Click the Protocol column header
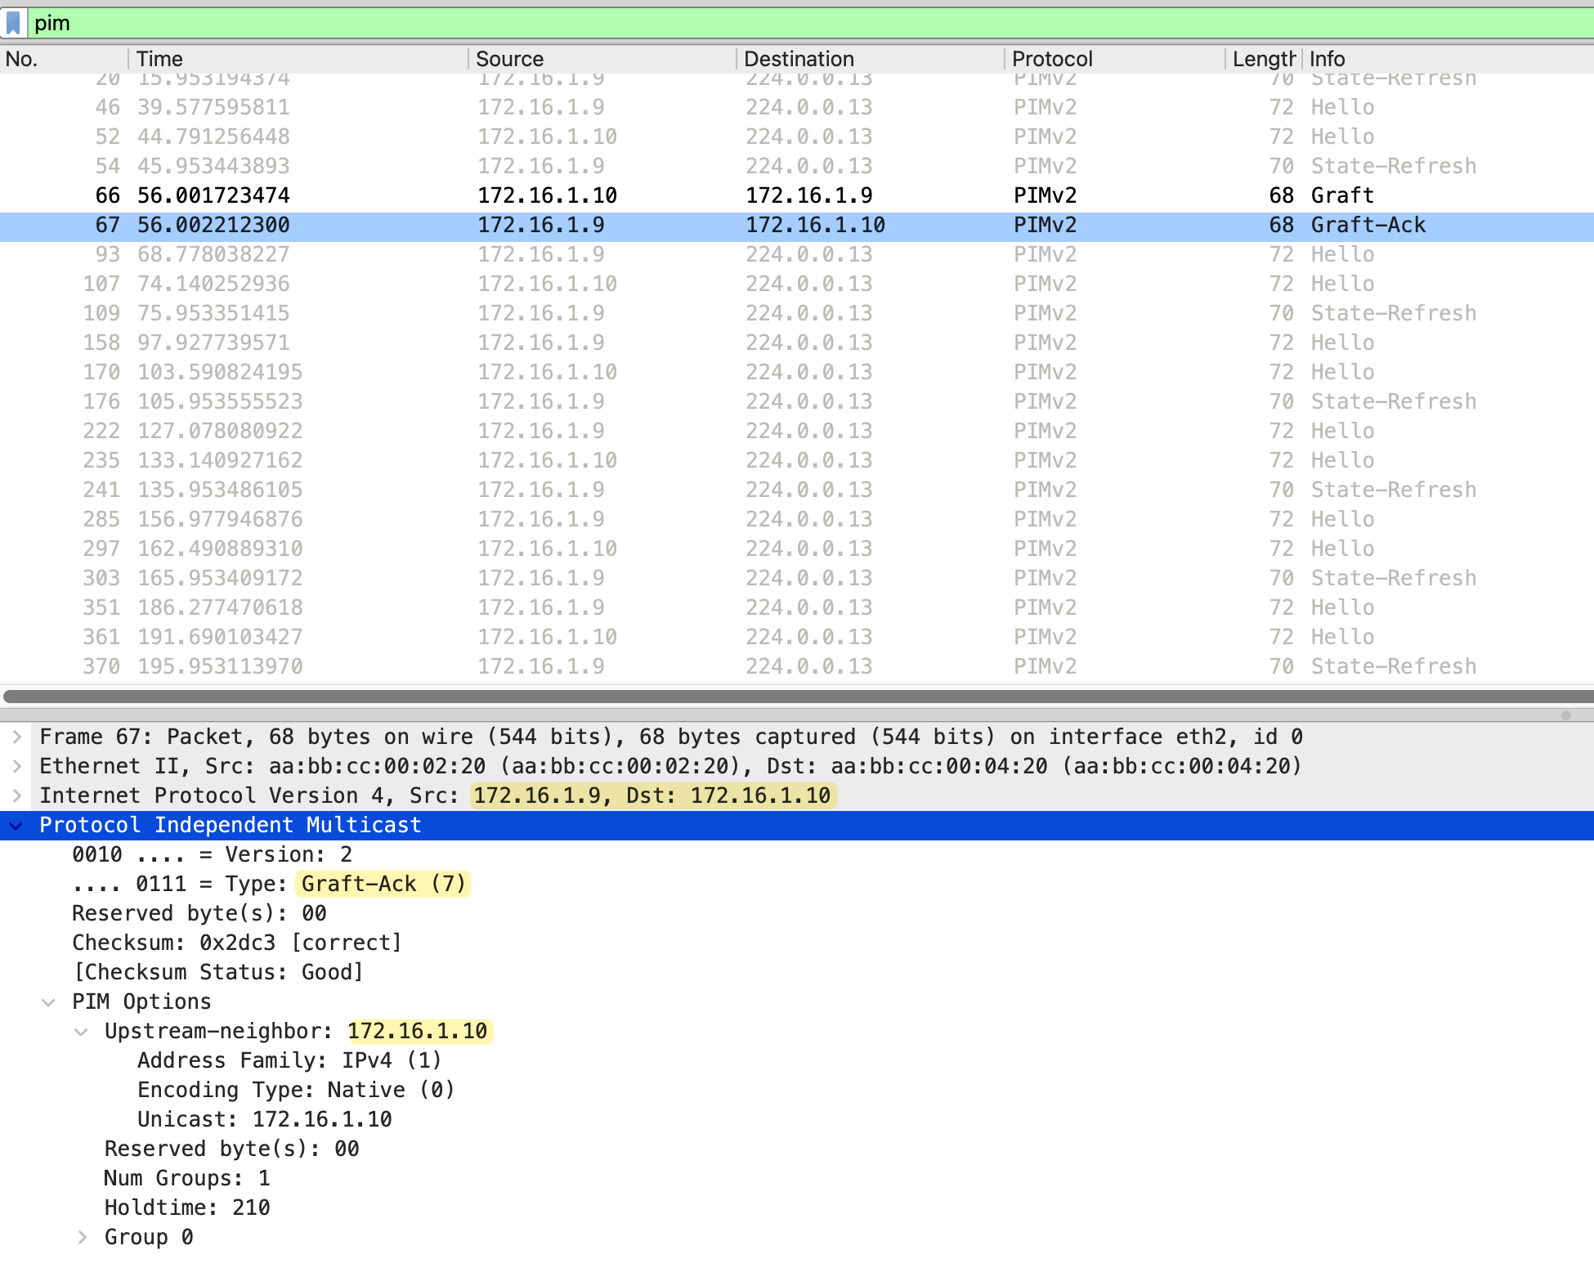 coord(1051,59)
